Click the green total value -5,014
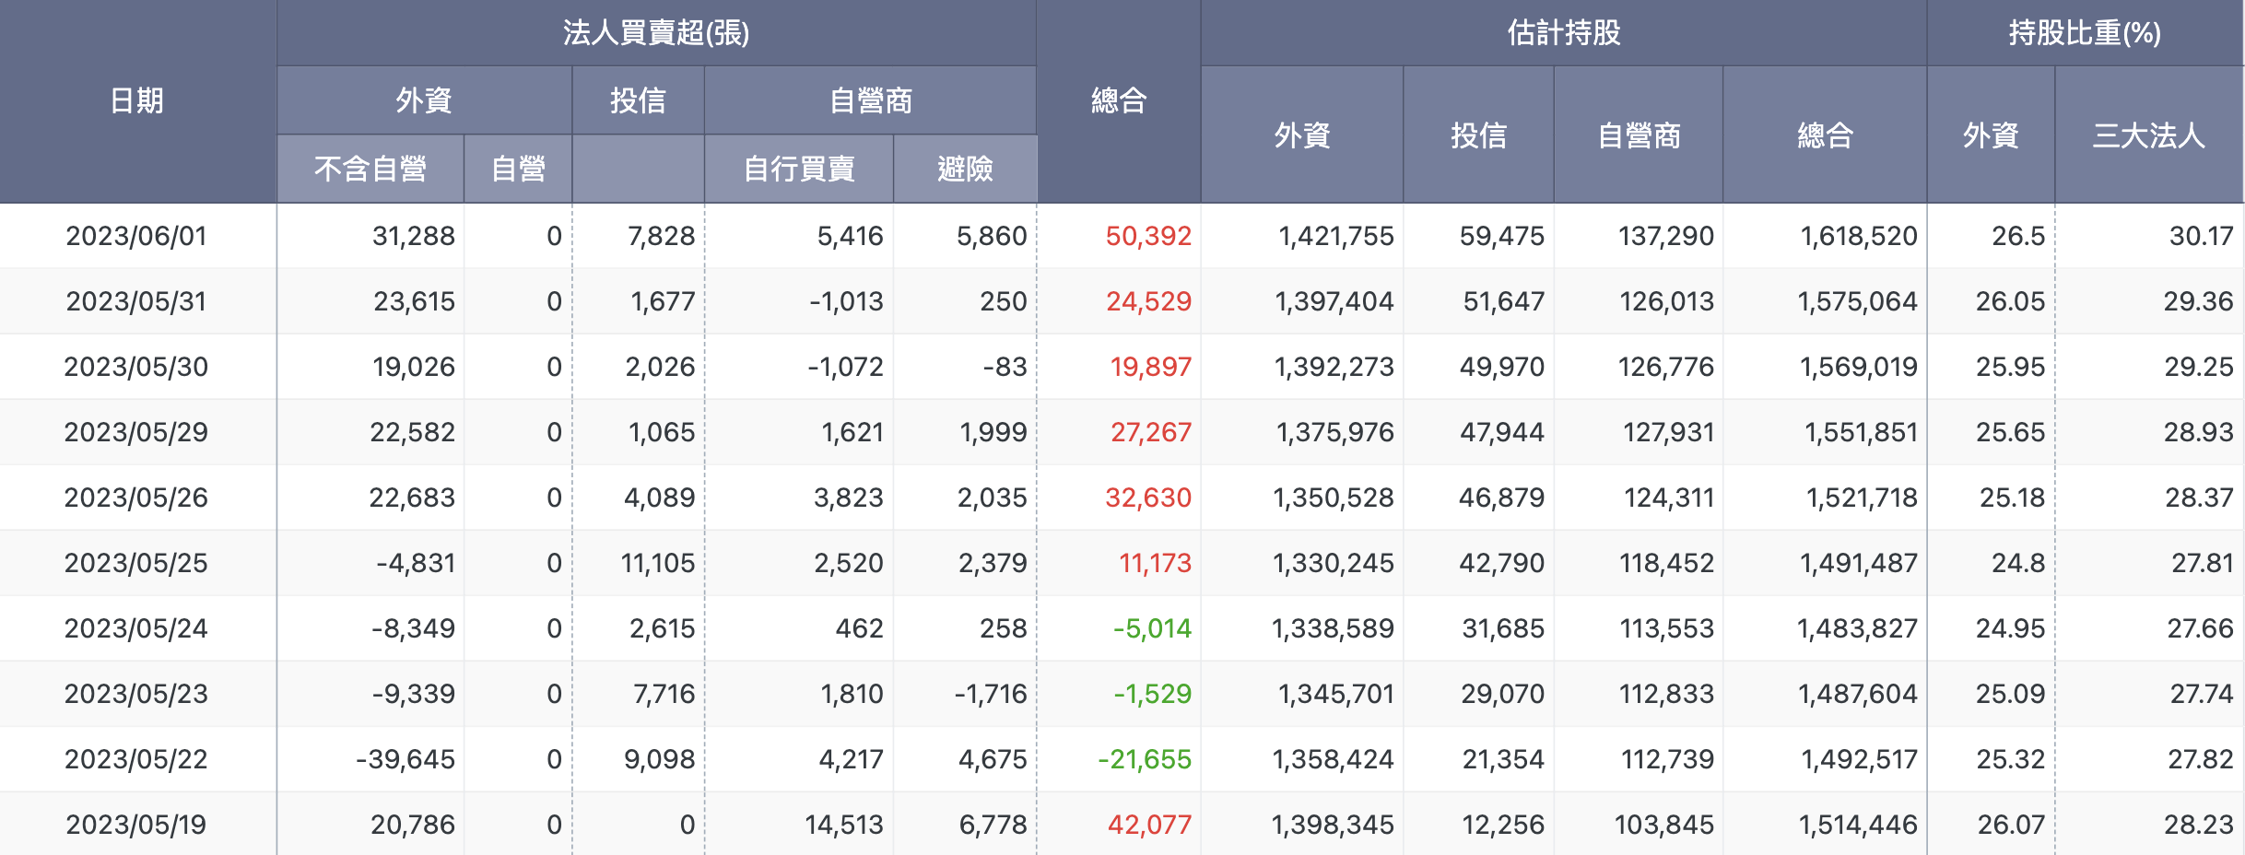Image resolution: width=2245 pixels, height=855 pixels. (1152, 628)
